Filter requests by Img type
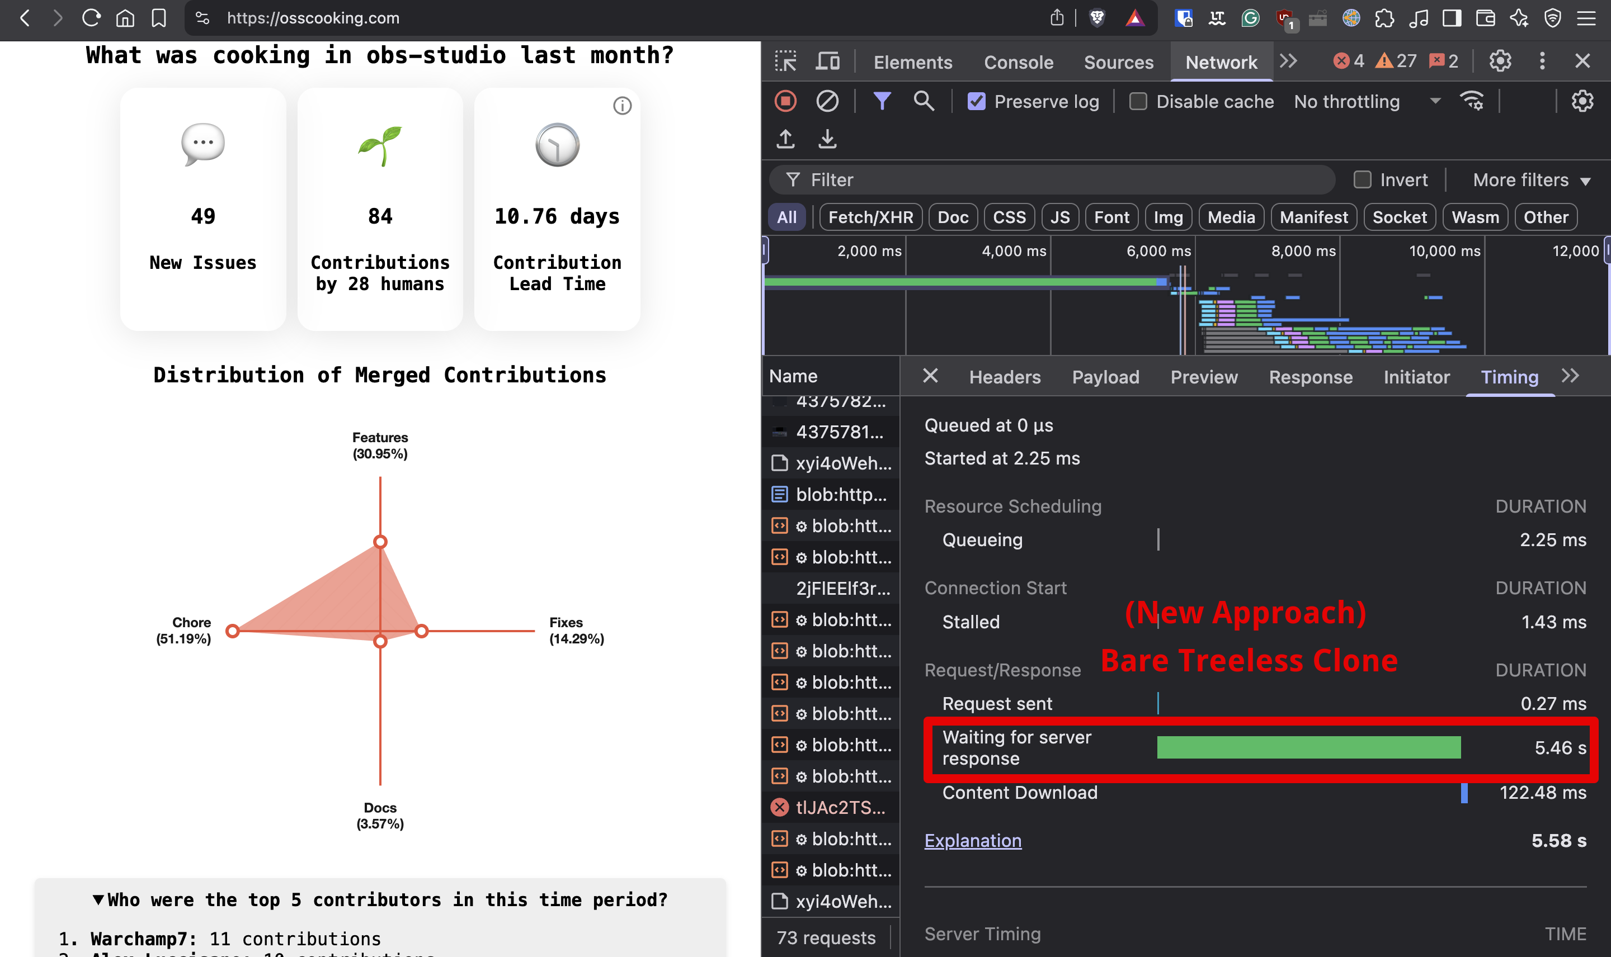The width and height of the screenshot is (1611, 957). [1168, 217]
